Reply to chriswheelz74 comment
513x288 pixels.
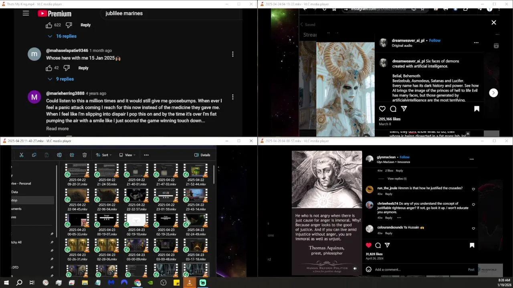click(x=389, y=218)
